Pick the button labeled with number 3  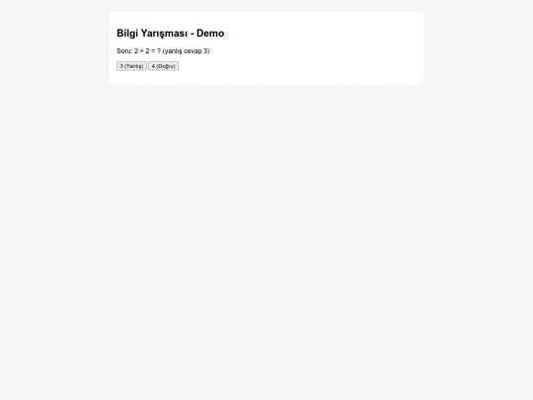(x=131, y=66)
